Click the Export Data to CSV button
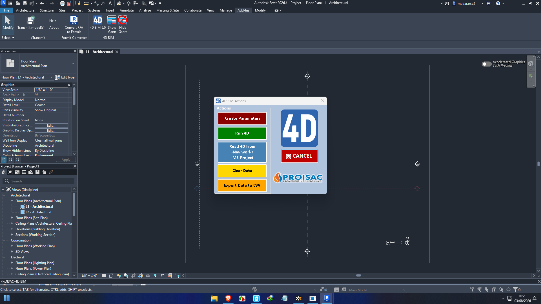The image size is (541, 304). (x=242, y=185)
